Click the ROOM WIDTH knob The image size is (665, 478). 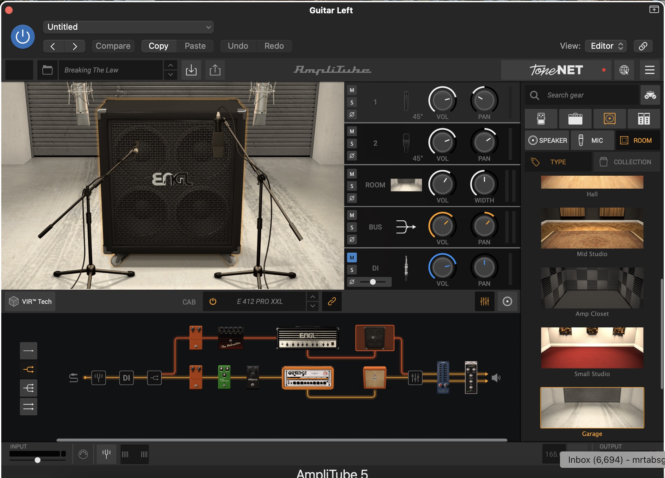coord(484,184)
